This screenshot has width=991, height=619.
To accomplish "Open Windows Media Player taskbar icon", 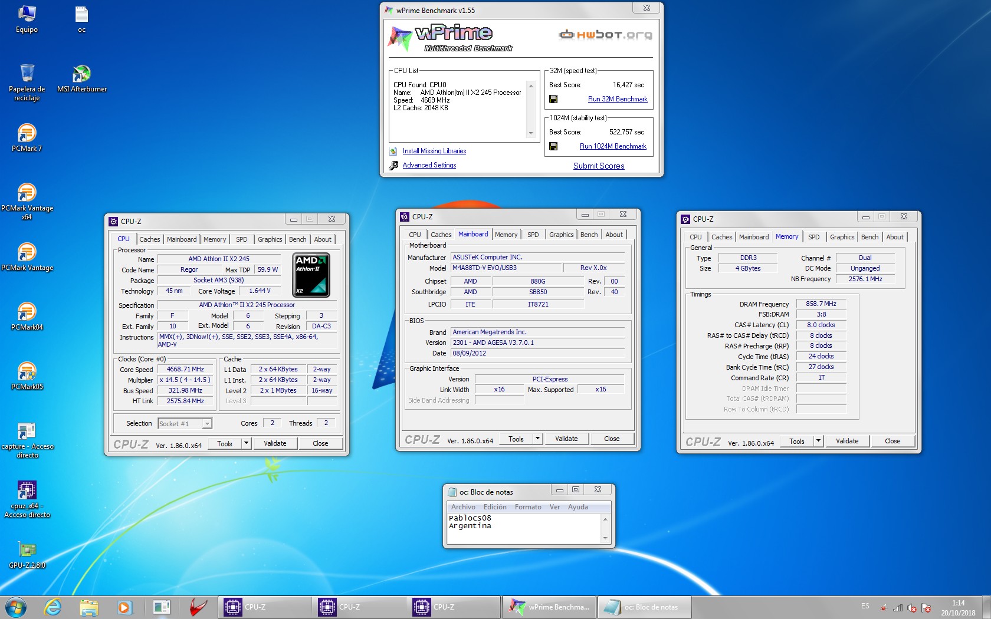I will pyautogui.click(x=124, y=607).
